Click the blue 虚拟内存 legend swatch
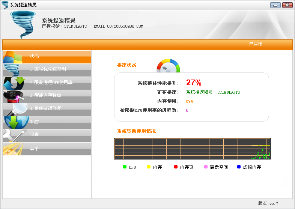 (x=239, y=167)
